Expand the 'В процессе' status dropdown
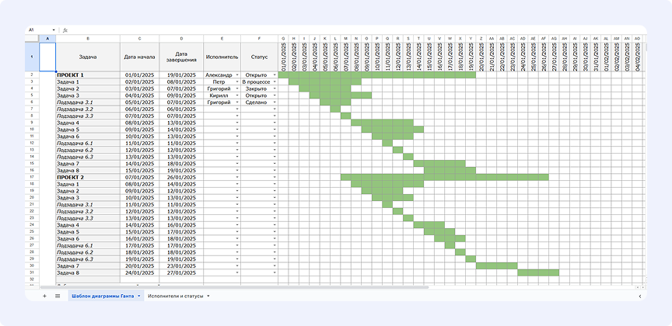 click(x=275, y=82)
